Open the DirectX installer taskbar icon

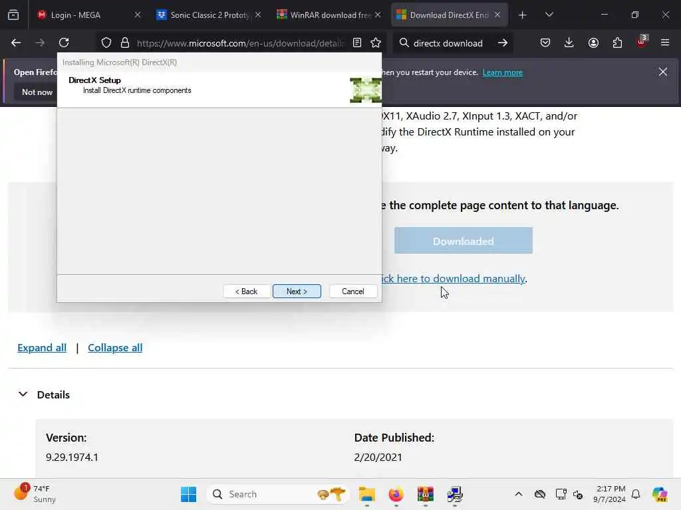point(454,494)
